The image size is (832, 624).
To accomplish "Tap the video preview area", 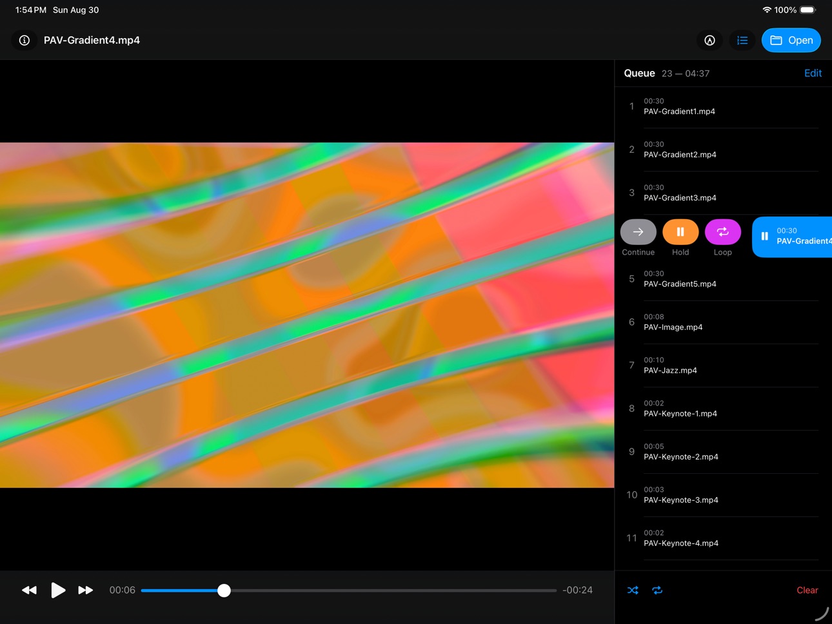I will [x=307, y=315].
